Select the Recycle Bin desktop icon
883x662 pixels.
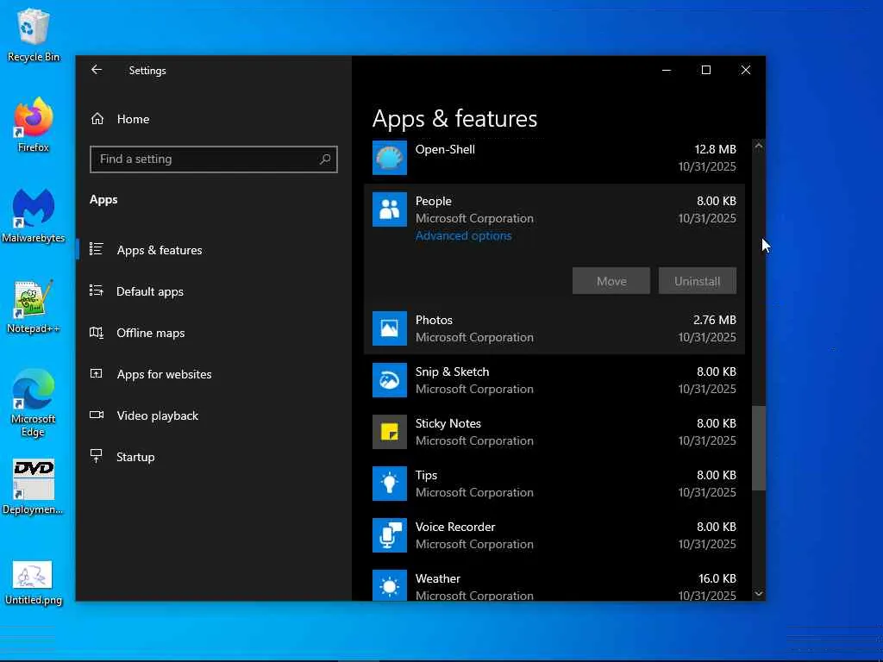coord(34,34)
